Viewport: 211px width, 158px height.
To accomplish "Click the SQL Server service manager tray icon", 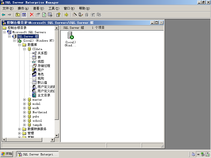I will pyautogui.click(x=208, y=154).
